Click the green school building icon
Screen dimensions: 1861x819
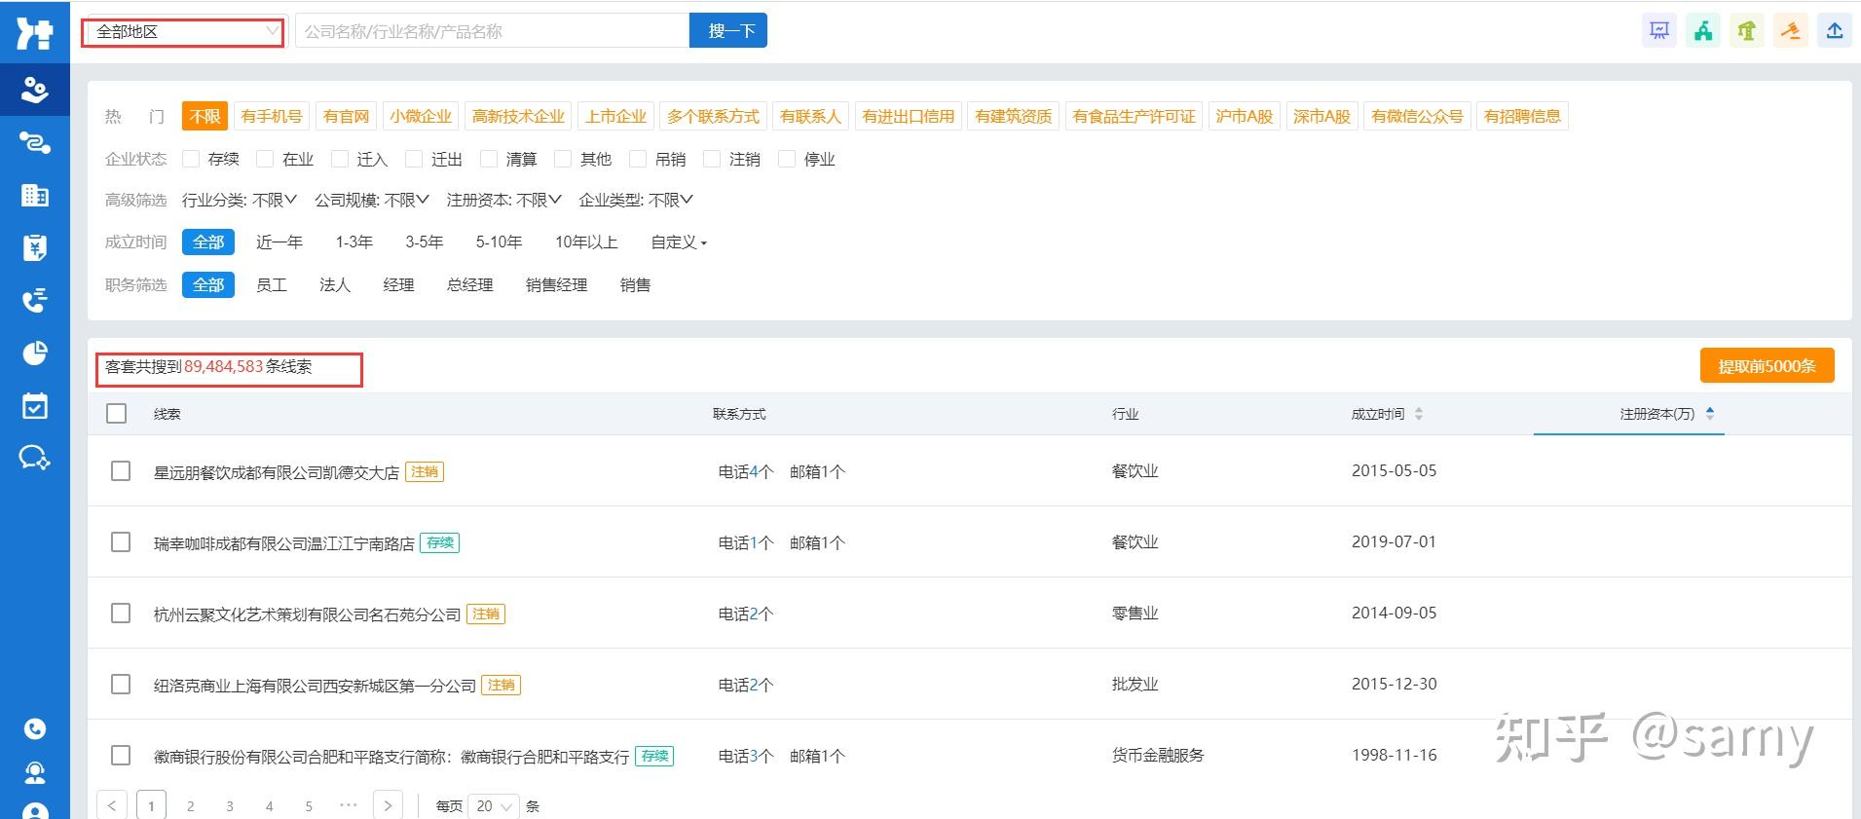point(1703,30)
